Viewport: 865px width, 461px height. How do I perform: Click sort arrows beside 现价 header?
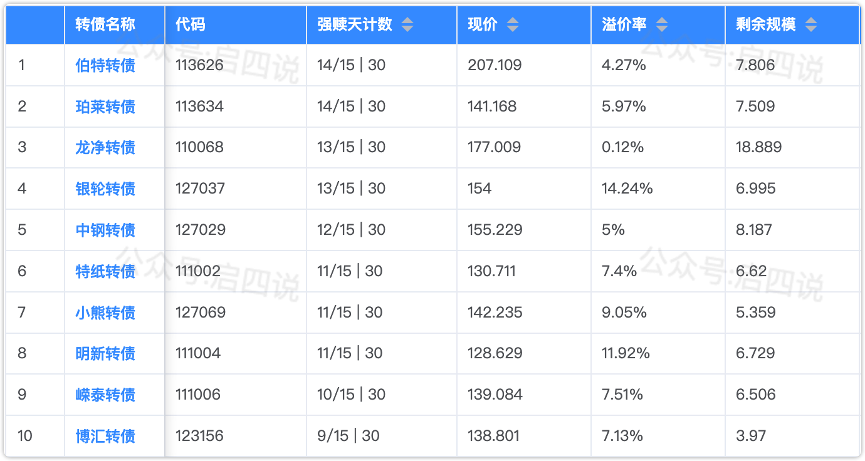(513, 25)
